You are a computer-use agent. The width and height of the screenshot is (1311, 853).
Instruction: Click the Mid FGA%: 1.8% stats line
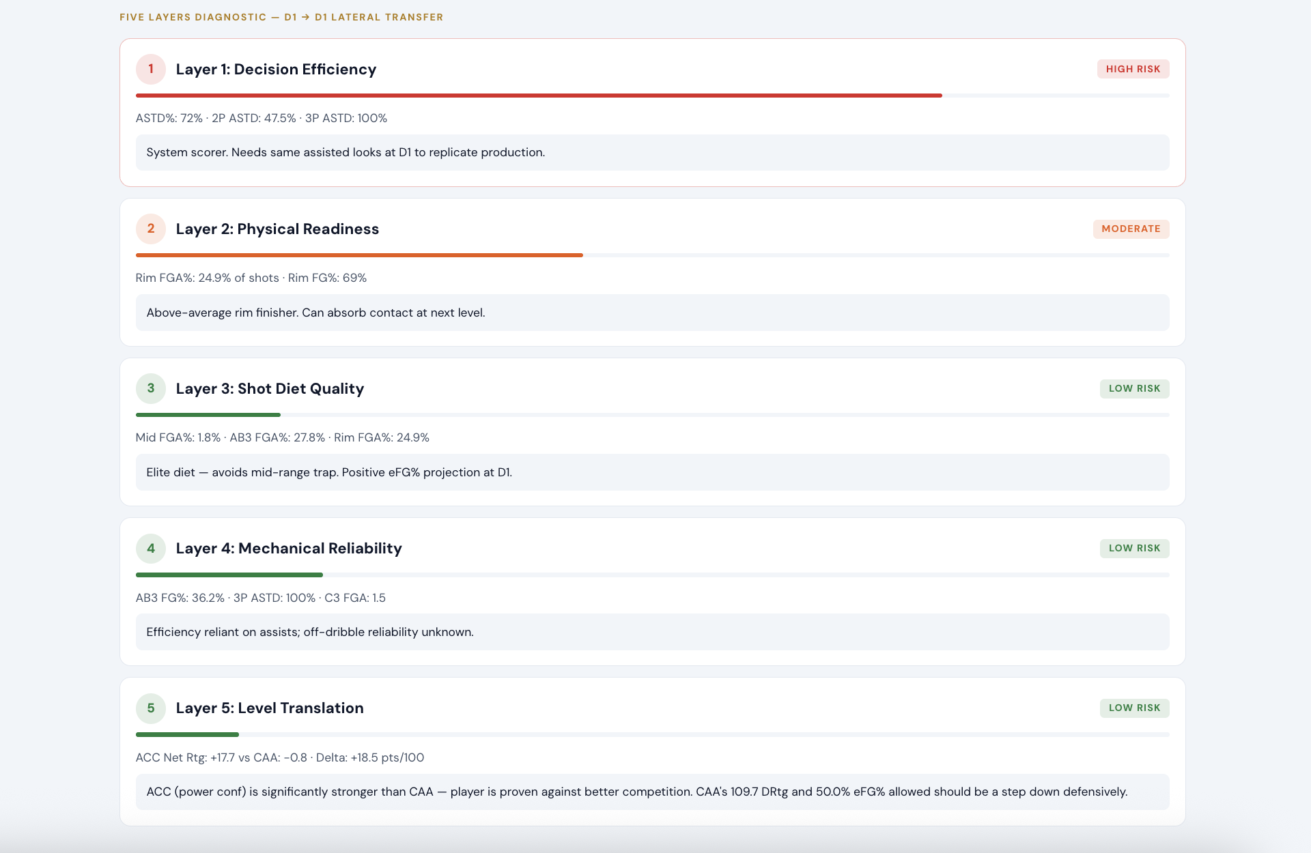(x=283, y=437)
